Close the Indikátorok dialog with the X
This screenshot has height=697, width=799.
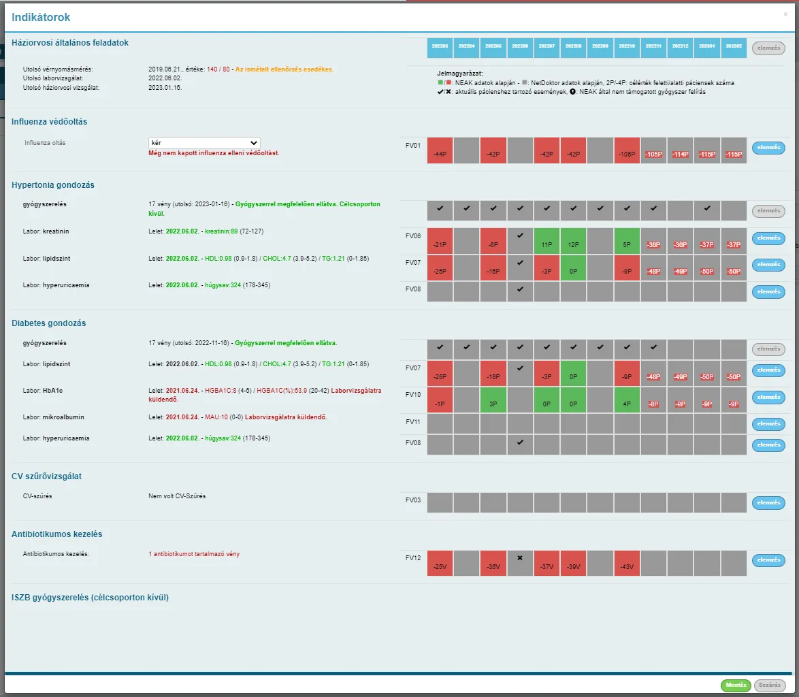tap(785, 14)
